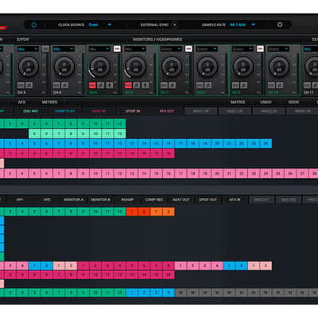Click the blue power icon in top bar

click(34, 25)
